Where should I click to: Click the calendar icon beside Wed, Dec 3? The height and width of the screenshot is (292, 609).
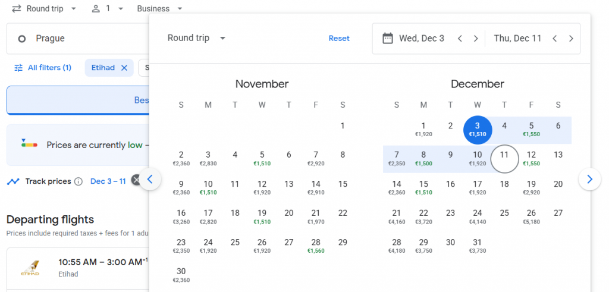(x=388, y=38)
